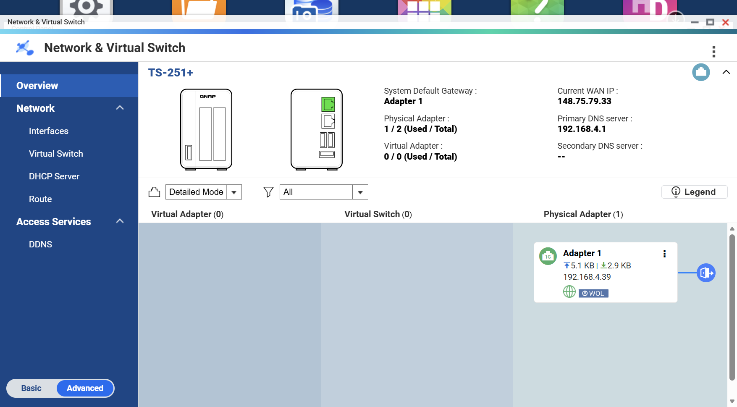Click the TS-251+ device name
737x407 pixels.
tap(170, 73)
